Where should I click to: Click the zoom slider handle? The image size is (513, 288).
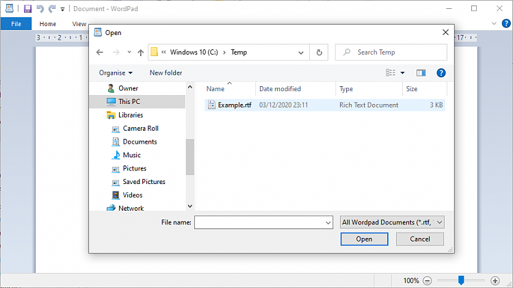461,280
